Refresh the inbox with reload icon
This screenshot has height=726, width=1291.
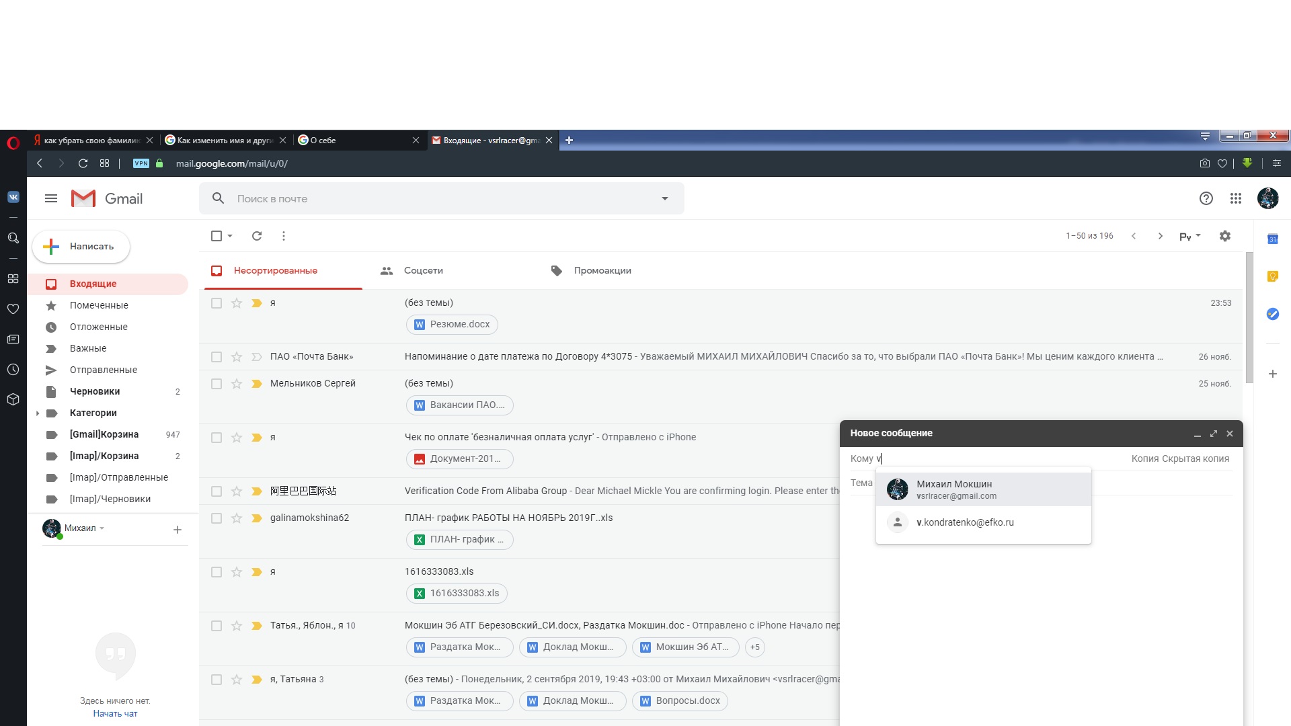tap(256, 236)
